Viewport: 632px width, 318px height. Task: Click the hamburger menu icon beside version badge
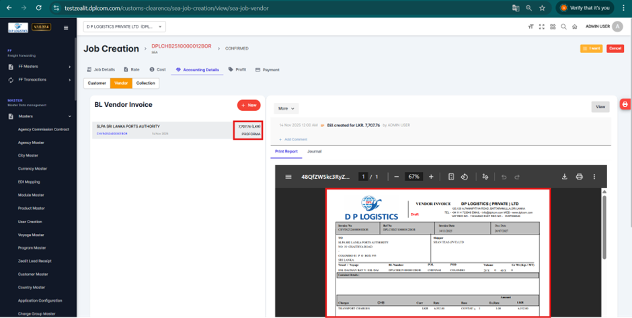point(65,28)
